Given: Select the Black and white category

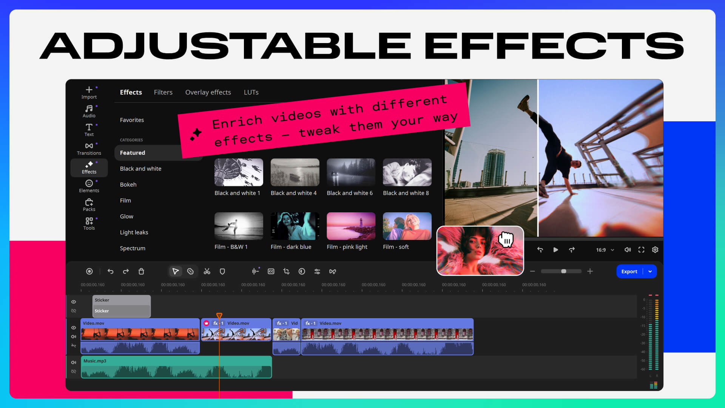Looking at the screenshot, I should [140, 168].
